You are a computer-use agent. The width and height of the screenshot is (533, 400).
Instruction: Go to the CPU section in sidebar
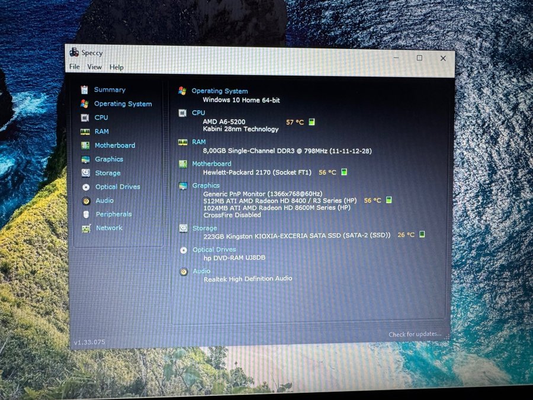click(x=101, y=118)
